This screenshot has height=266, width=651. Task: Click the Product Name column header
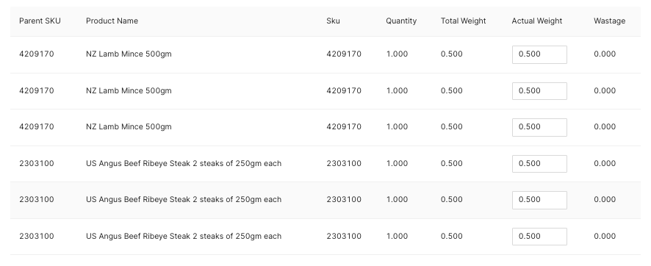tap(112, 21)
